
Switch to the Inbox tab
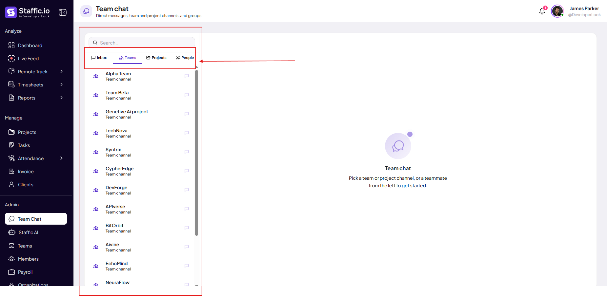point(99,58)
